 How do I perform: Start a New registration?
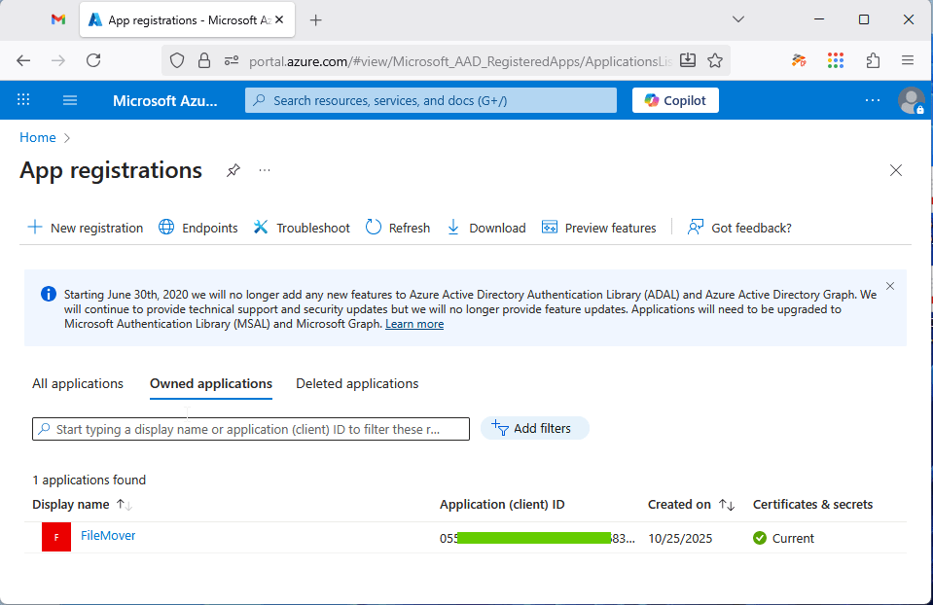point(85,227)
